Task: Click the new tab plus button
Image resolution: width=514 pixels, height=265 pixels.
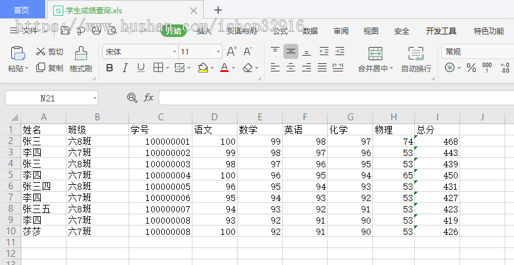Action: click(x=218, y=10)
